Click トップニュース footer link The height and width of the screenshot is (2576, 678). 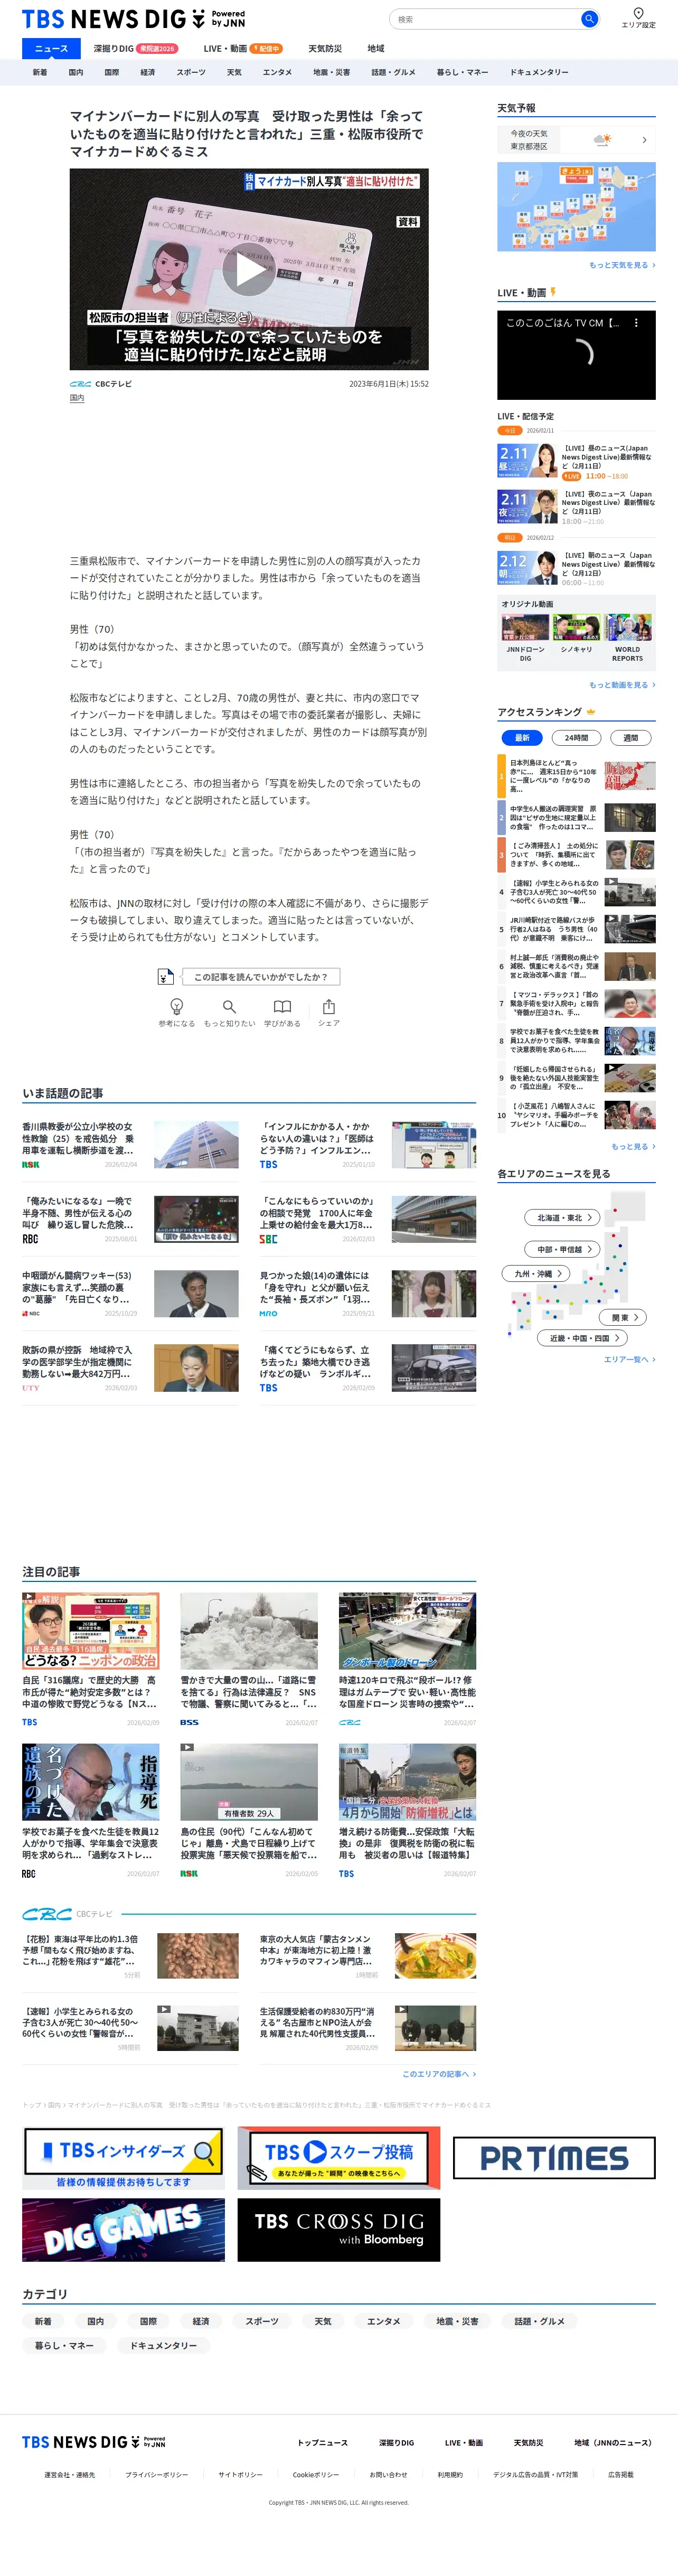tap(322, 2443)
